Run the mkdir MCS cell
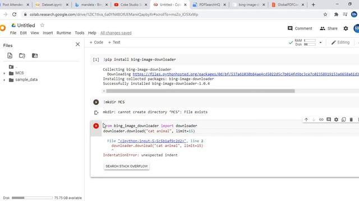Viewport: 359px width, 201px height. click(96, 102)
